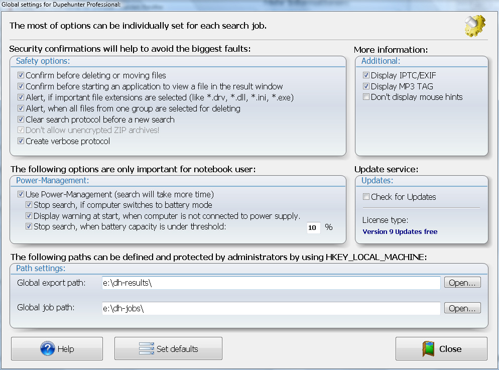Click the Path settings group heading
The height and width of the screenshot is (370, 499).
click(x=41, y=268)
